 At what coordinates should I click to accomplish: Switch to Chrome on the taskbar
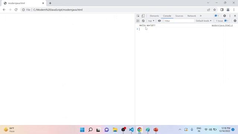tap(139, 130)
